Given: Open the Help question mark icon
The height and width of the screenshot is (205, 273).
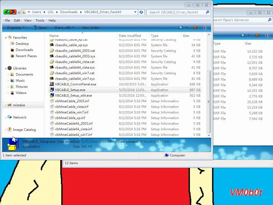Looking at the screenshot, I should [205, 27].
